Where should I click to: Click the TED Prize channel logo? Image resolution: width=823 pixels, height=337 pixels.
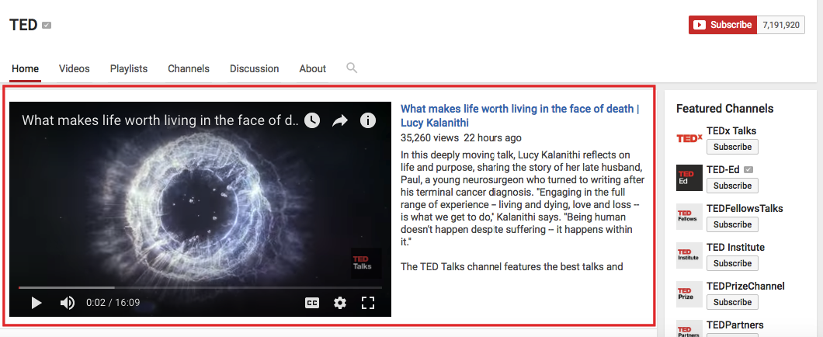coord(689,294)
